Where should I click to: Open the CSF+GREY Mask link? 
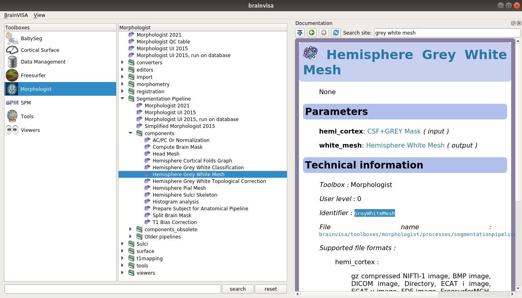coord(394,132)
